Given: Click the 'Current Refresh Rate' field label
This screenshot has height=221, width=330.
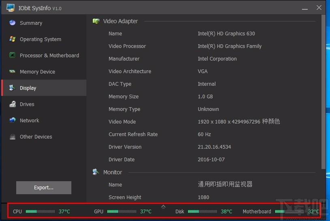Looking at the screenshot, I should 133,134.
